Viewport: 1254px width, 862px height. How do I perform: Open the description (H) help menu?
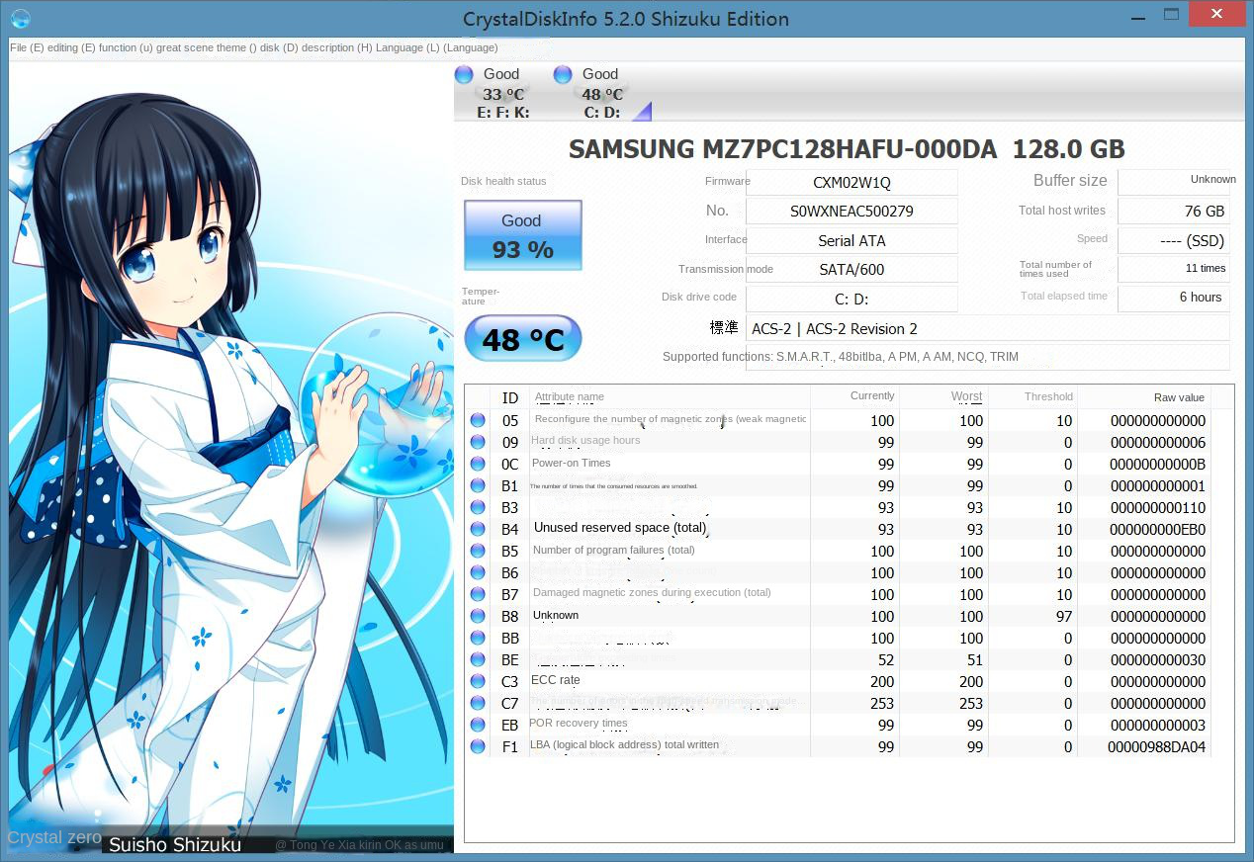click(x=337, y=47)
